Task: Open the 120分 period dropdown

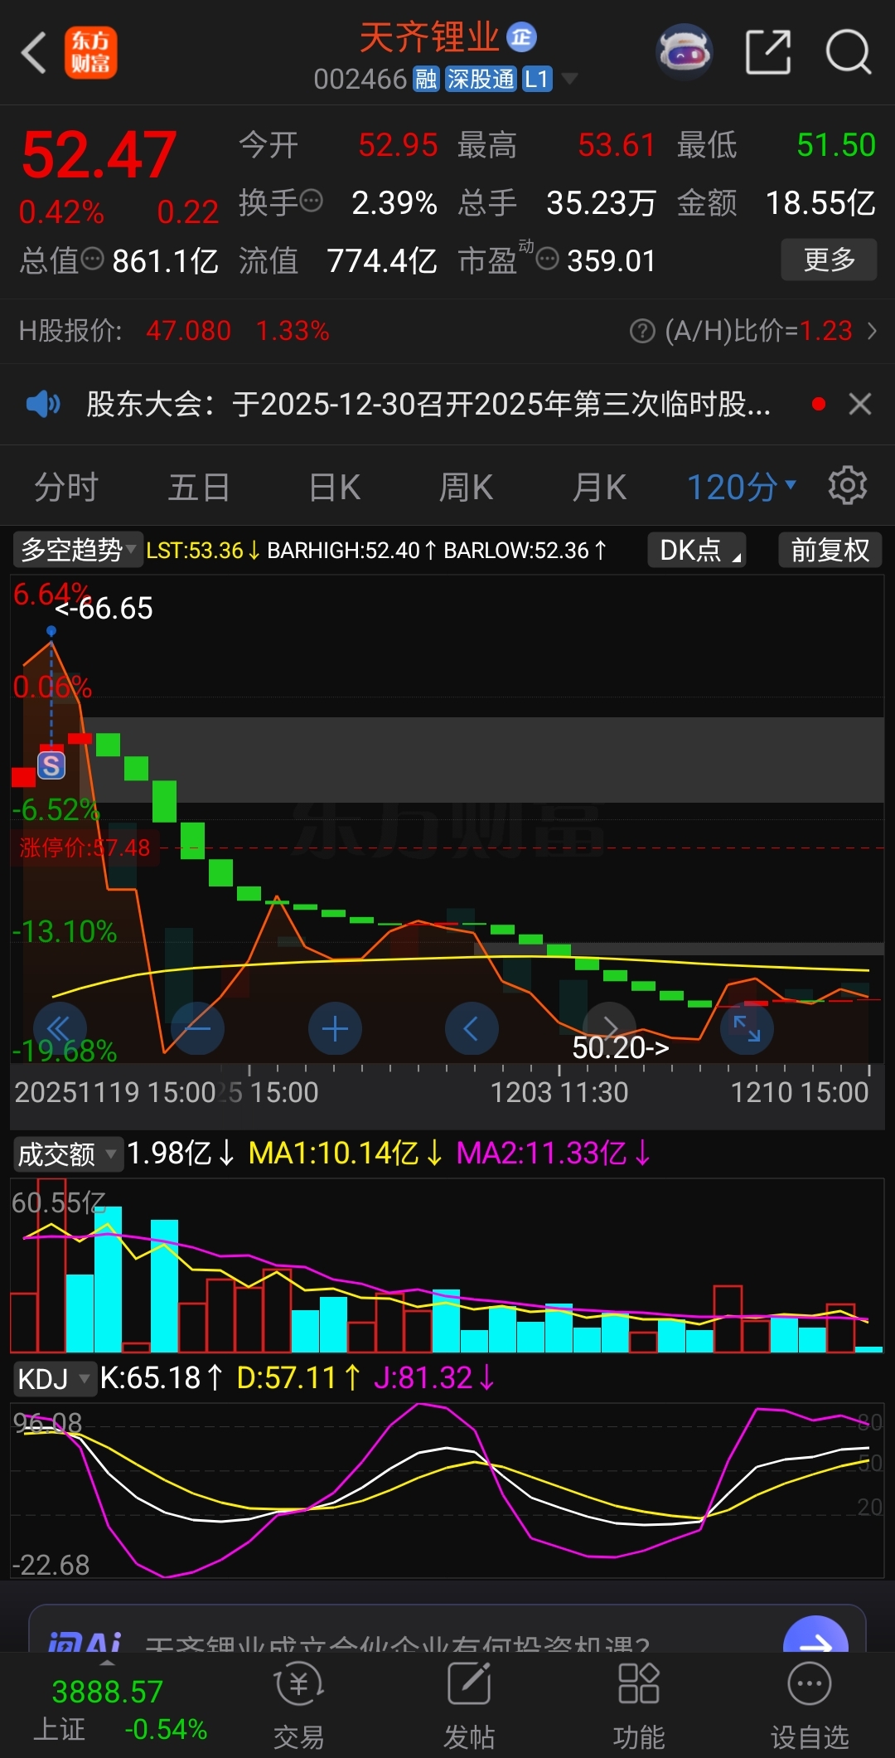Action: 742,487
